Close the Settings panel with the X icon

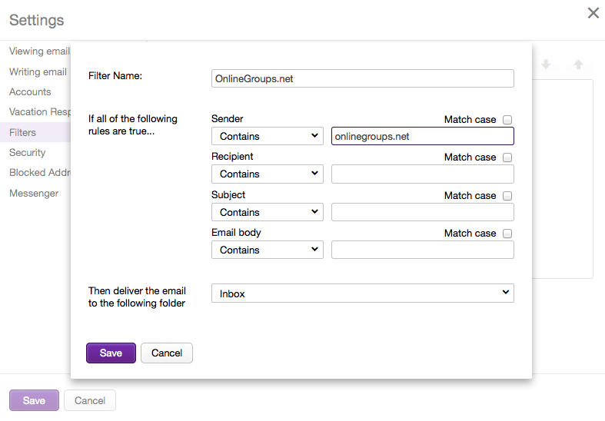click(x=593, y=13)
